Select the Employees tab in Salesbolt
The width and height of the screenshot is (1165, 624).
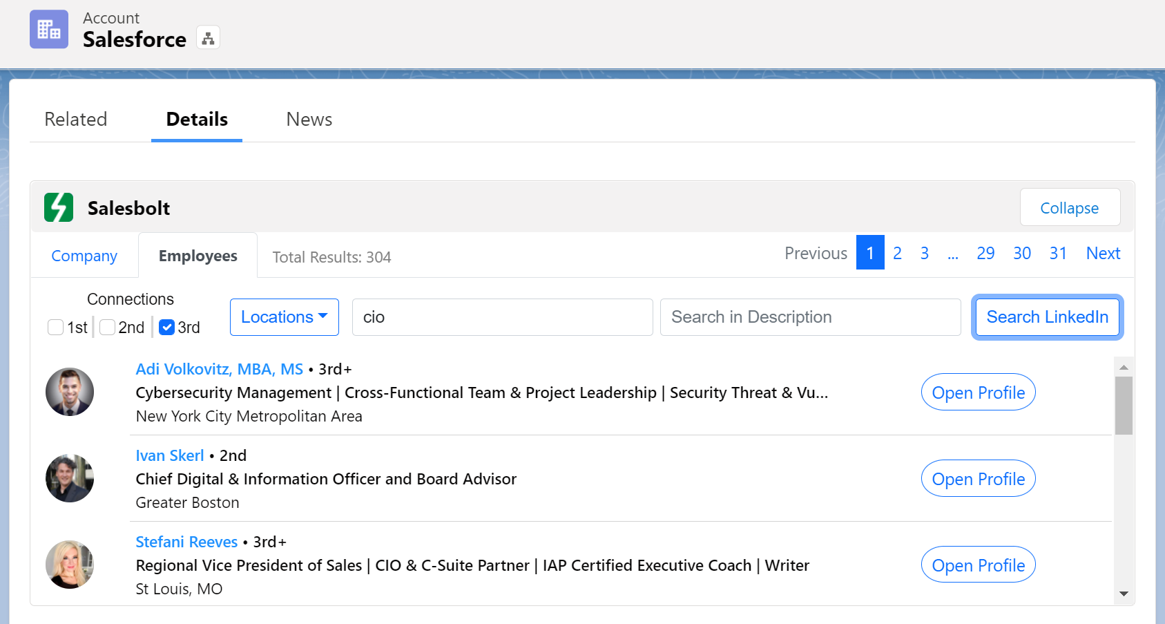point(198,256)
